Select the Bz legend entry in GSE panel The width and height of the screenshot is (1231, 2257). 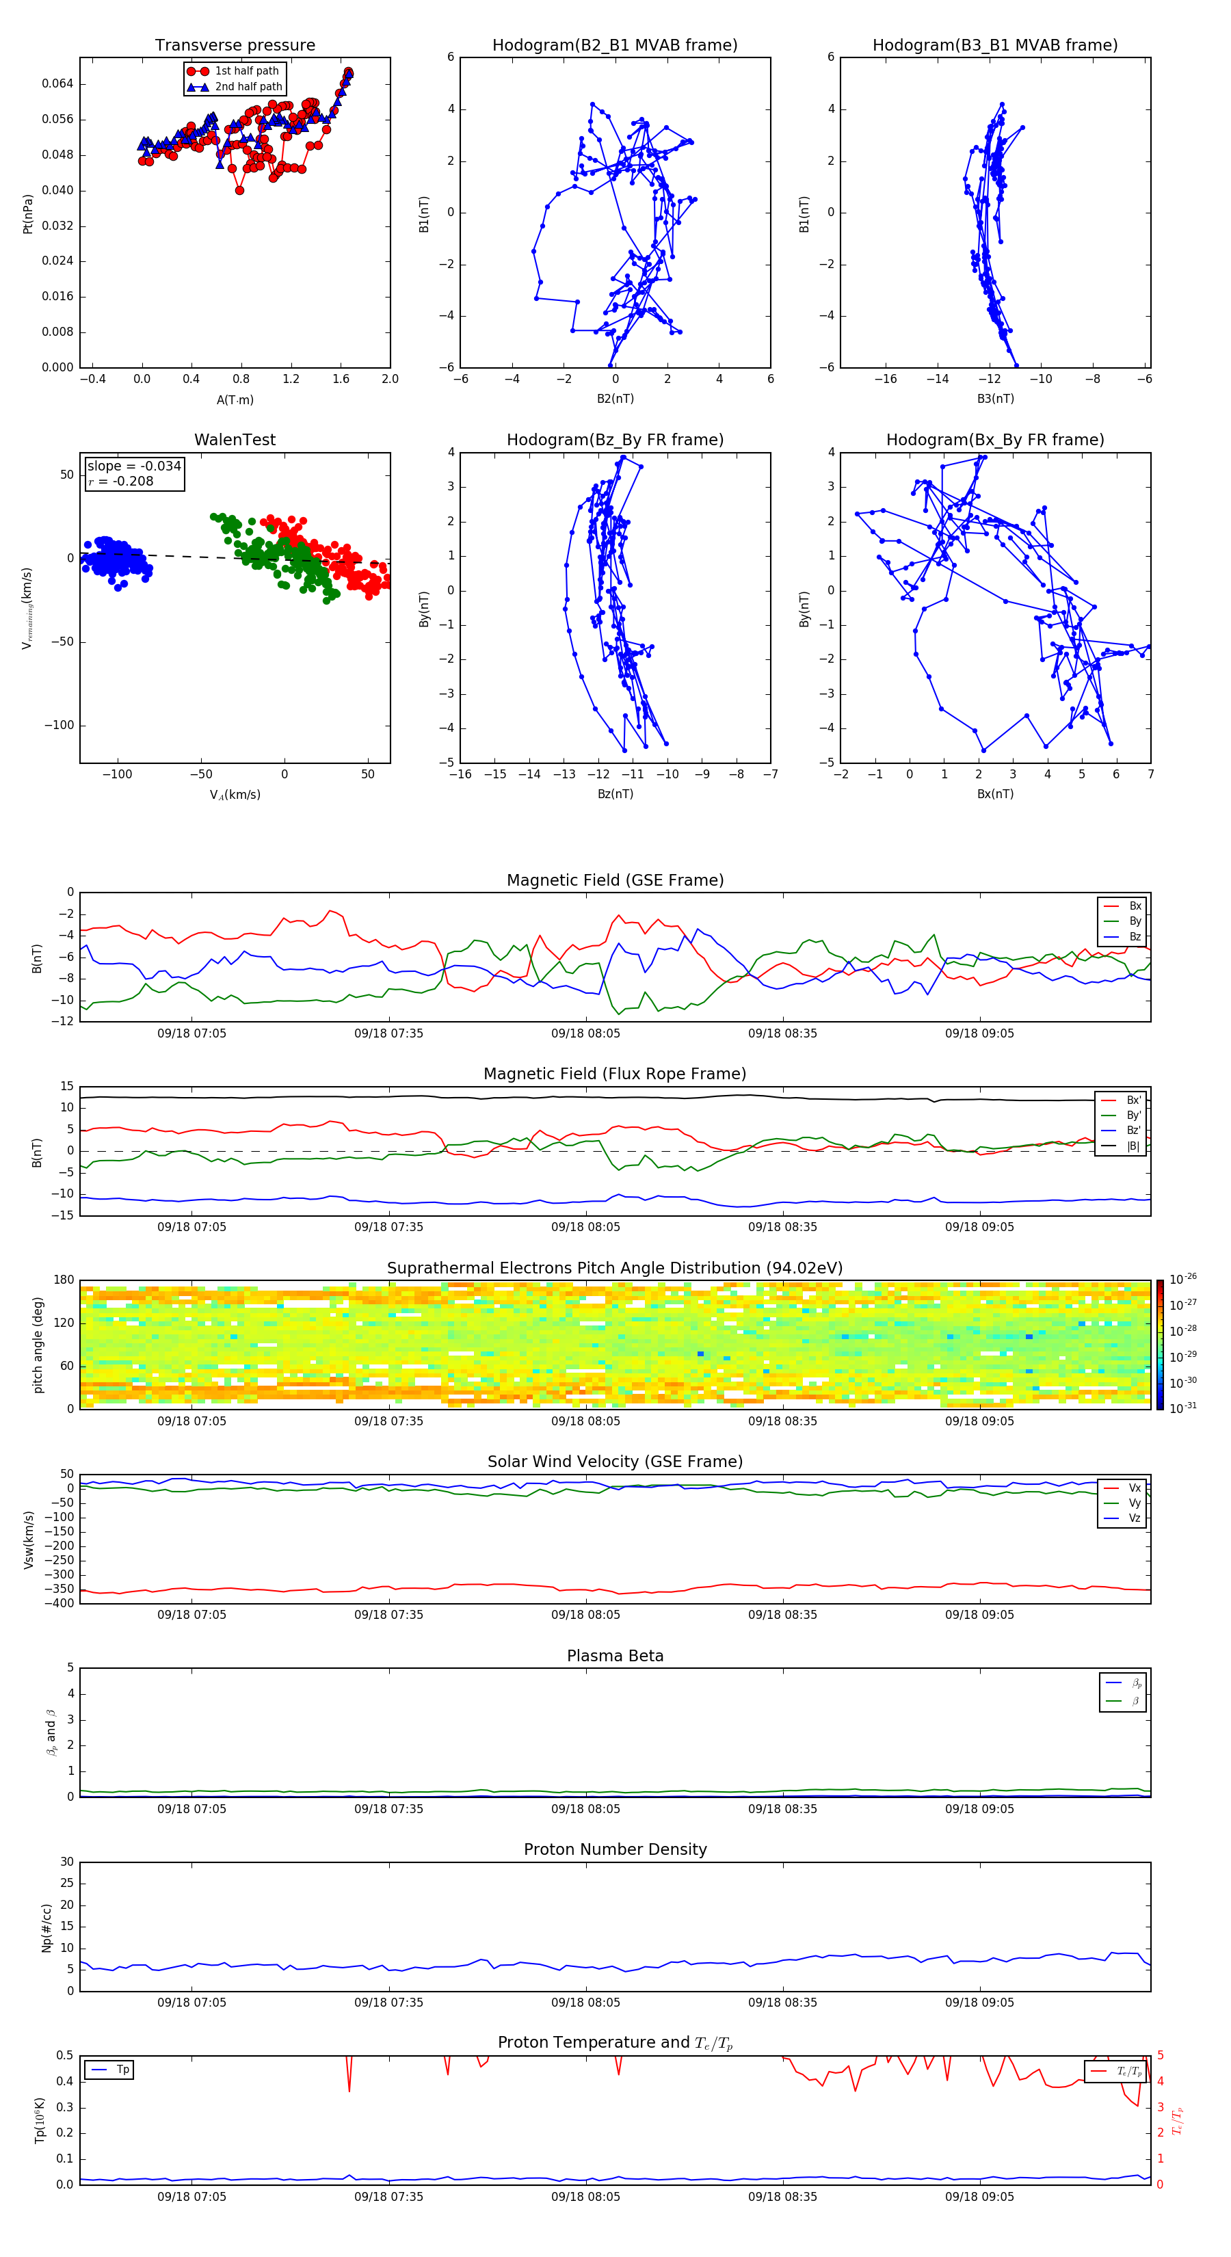1122,936
